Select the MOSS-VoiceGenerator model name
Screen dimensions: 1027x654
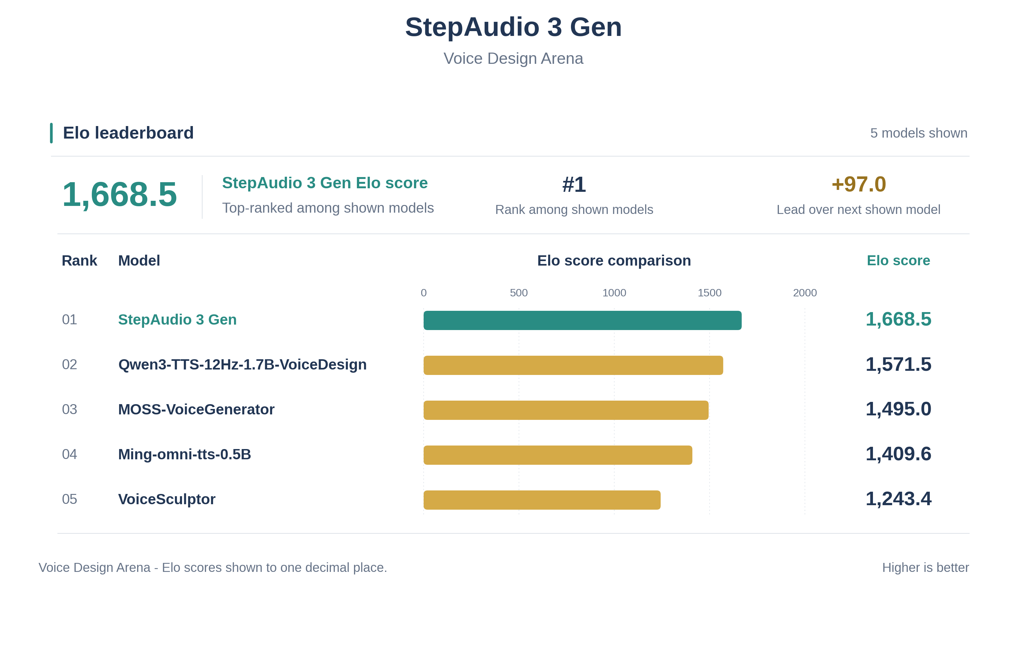196,409
